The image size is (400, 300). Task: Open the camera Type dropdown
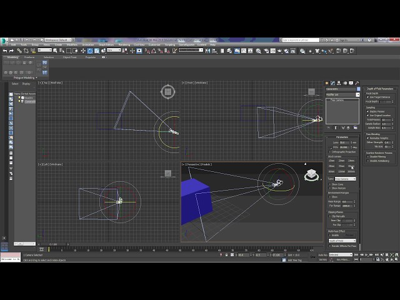[x=345, y=179]
